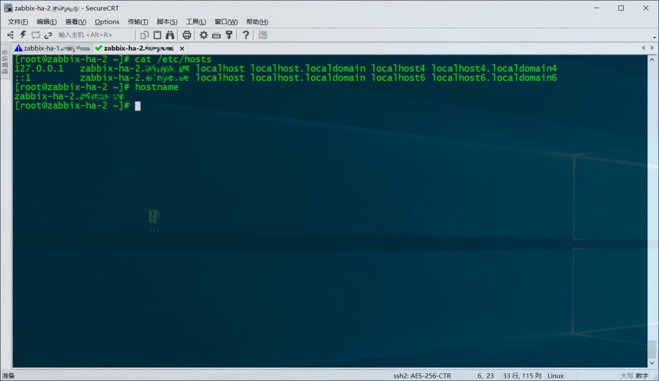
Task: Click the '准备' status text
Action: point(8,376)
